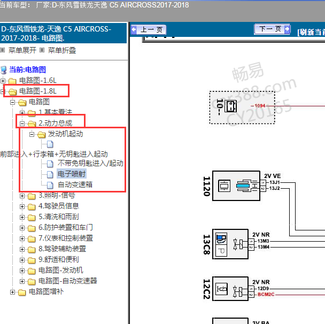Click the open folder icon for 电路图
325x324 pixels.
coord(22,102)
